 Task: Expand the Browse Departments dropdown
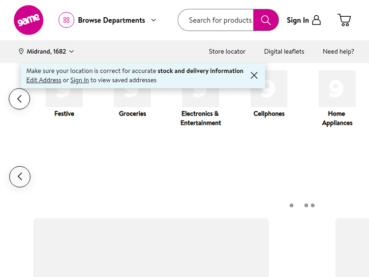154,20
